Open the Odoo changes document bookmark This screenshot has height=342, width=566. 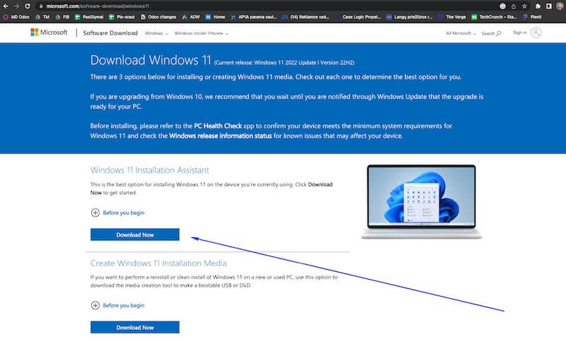pyautogui.click(x=158, y=17)
